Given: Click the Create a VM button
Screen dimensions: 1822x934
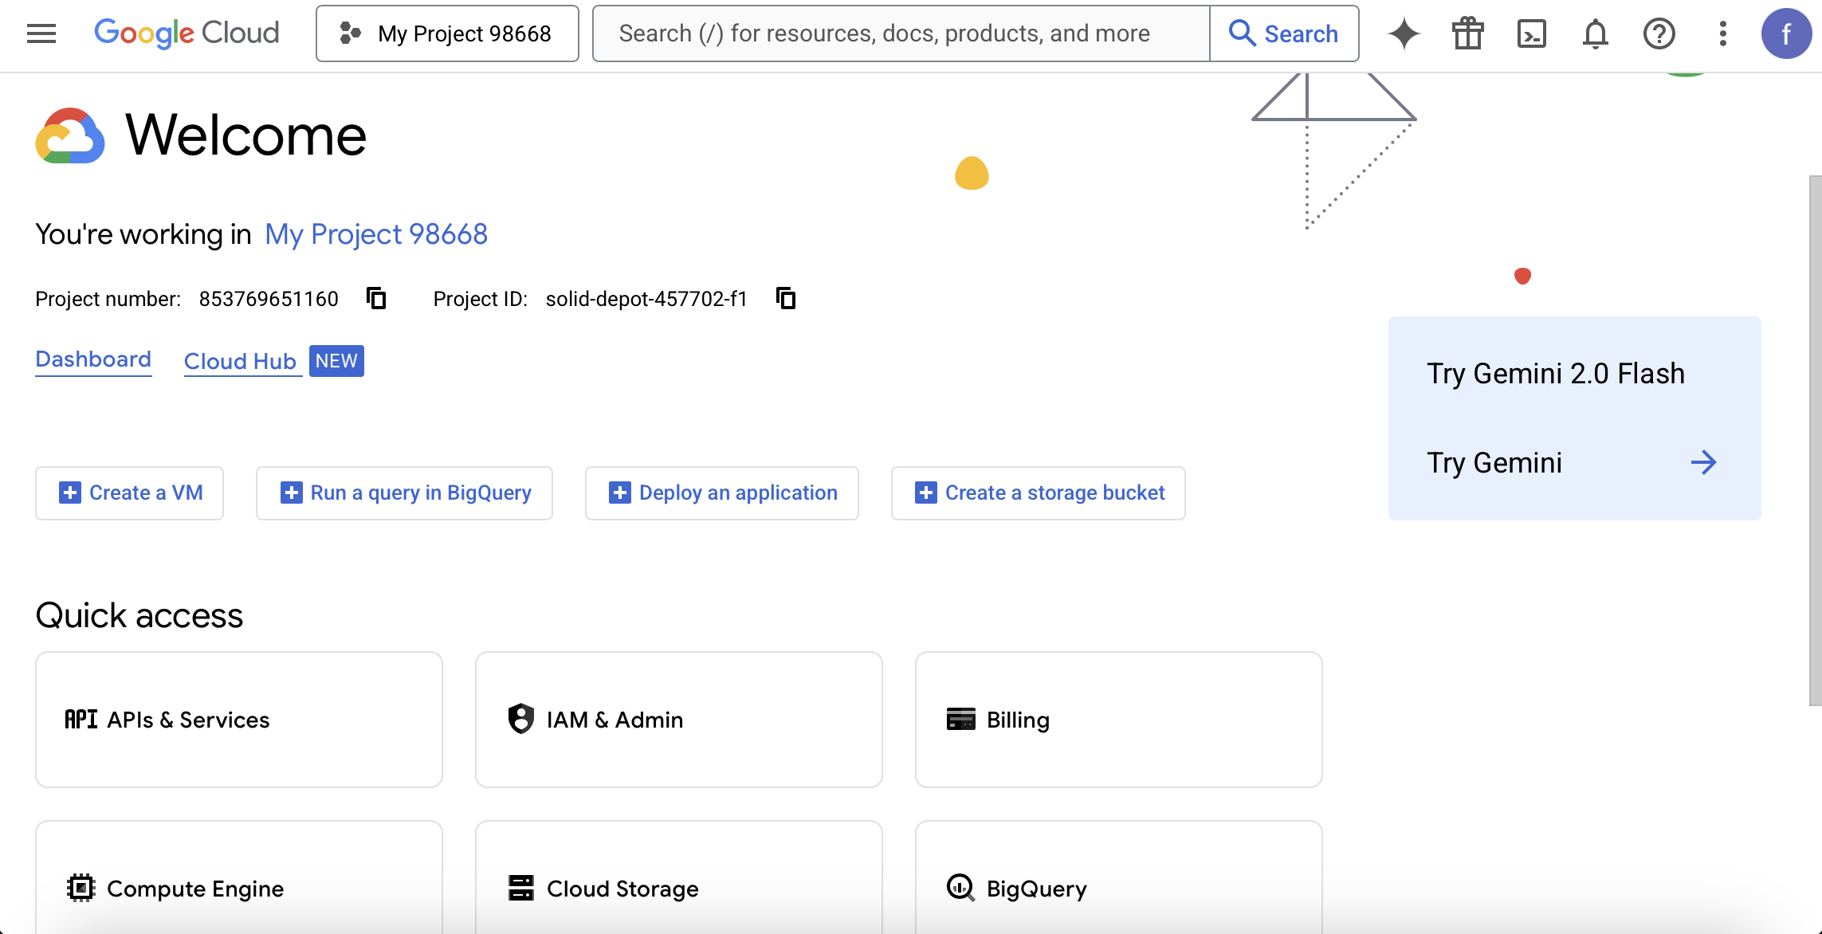Looking at the screenshot, I should click(130, 493).
